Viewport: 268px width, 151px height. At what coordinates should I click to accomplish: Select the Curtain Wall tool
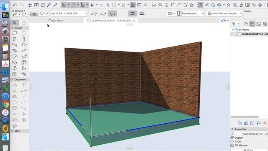click(24, 62)
